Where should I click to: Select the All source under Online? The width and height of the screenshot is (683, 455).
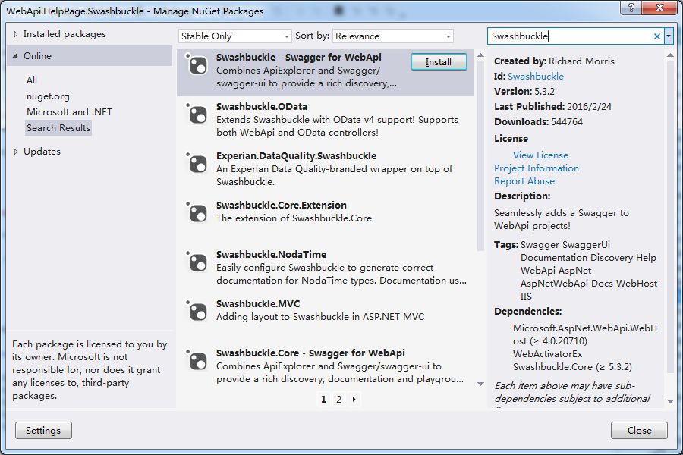32,80
